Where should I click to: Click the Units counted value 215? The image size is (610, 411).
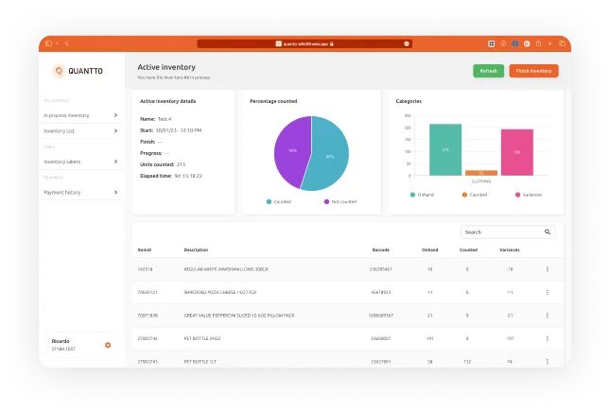pyautogui.click(x=181, y=164)
